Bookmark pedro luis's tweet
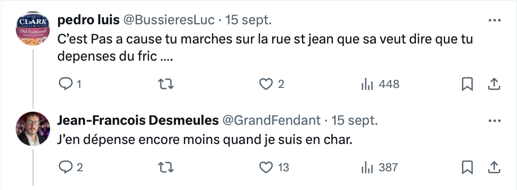 click(x=467, y=84)
